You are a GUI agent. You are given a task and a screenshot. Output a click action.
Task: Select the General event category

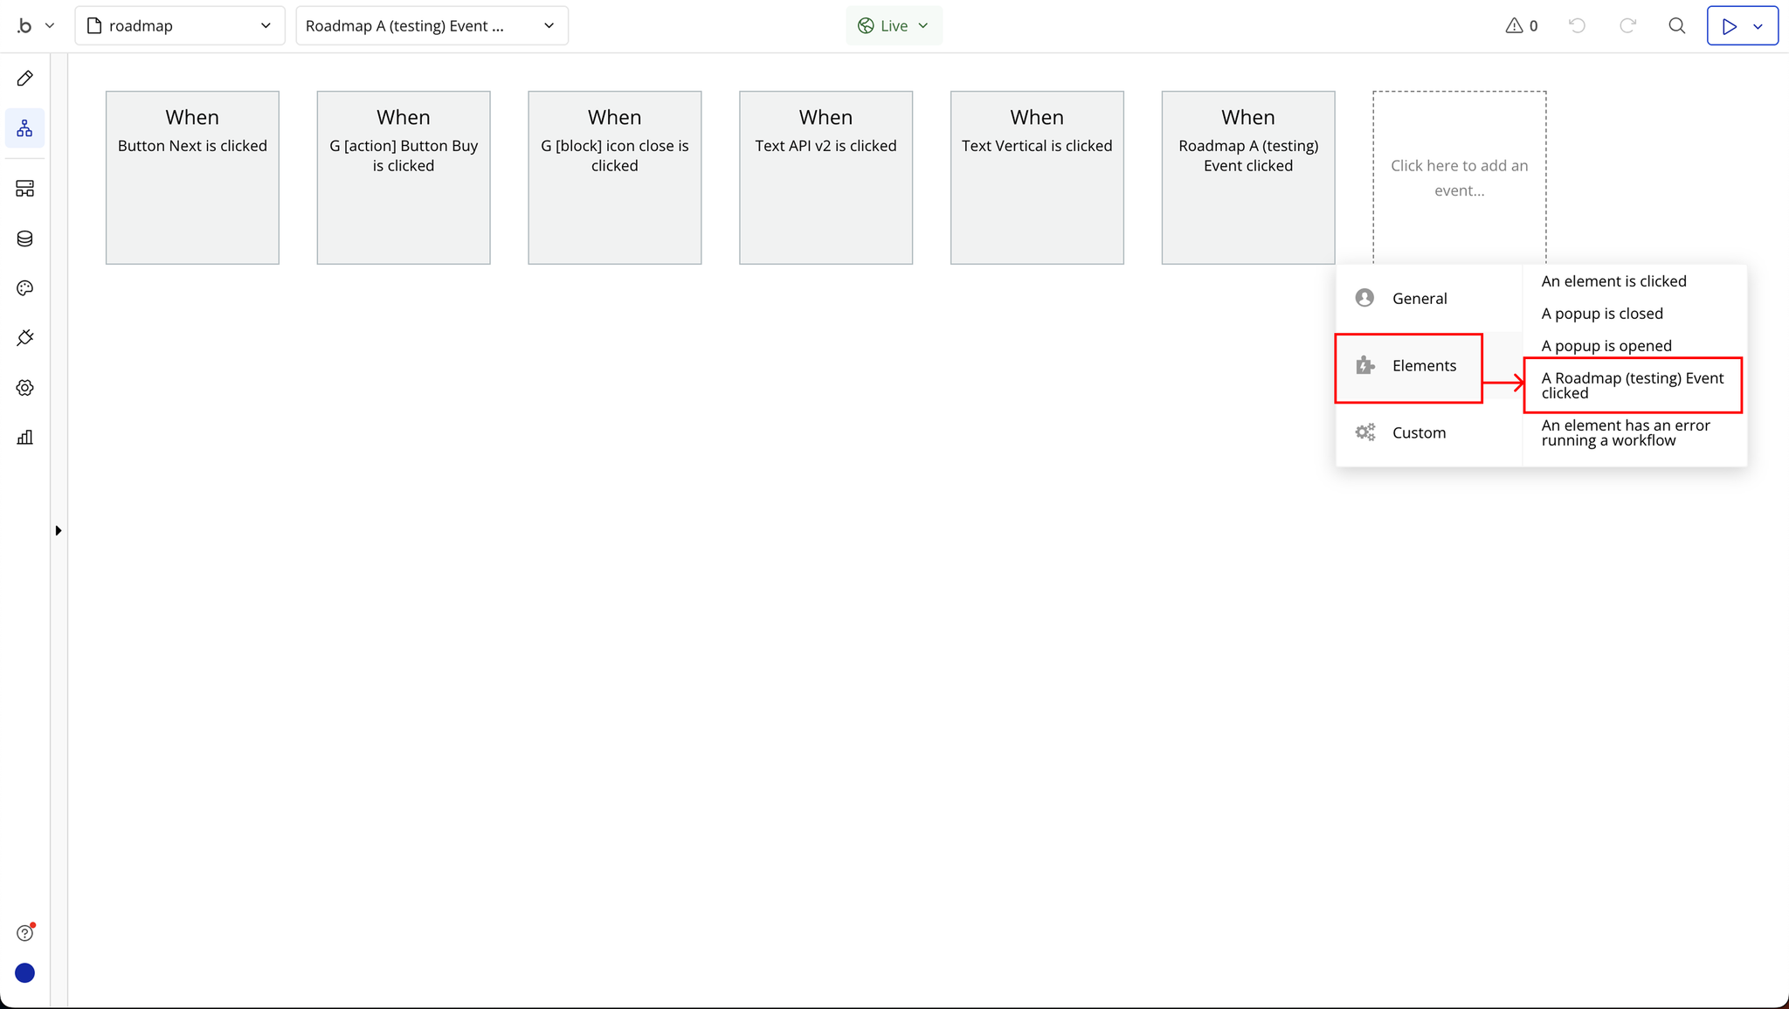(1419, 299)
